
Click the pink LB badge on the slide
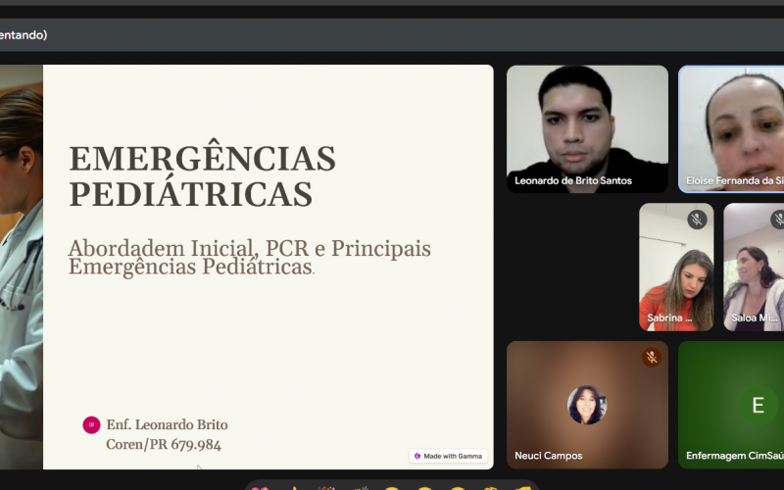point(91,425)
